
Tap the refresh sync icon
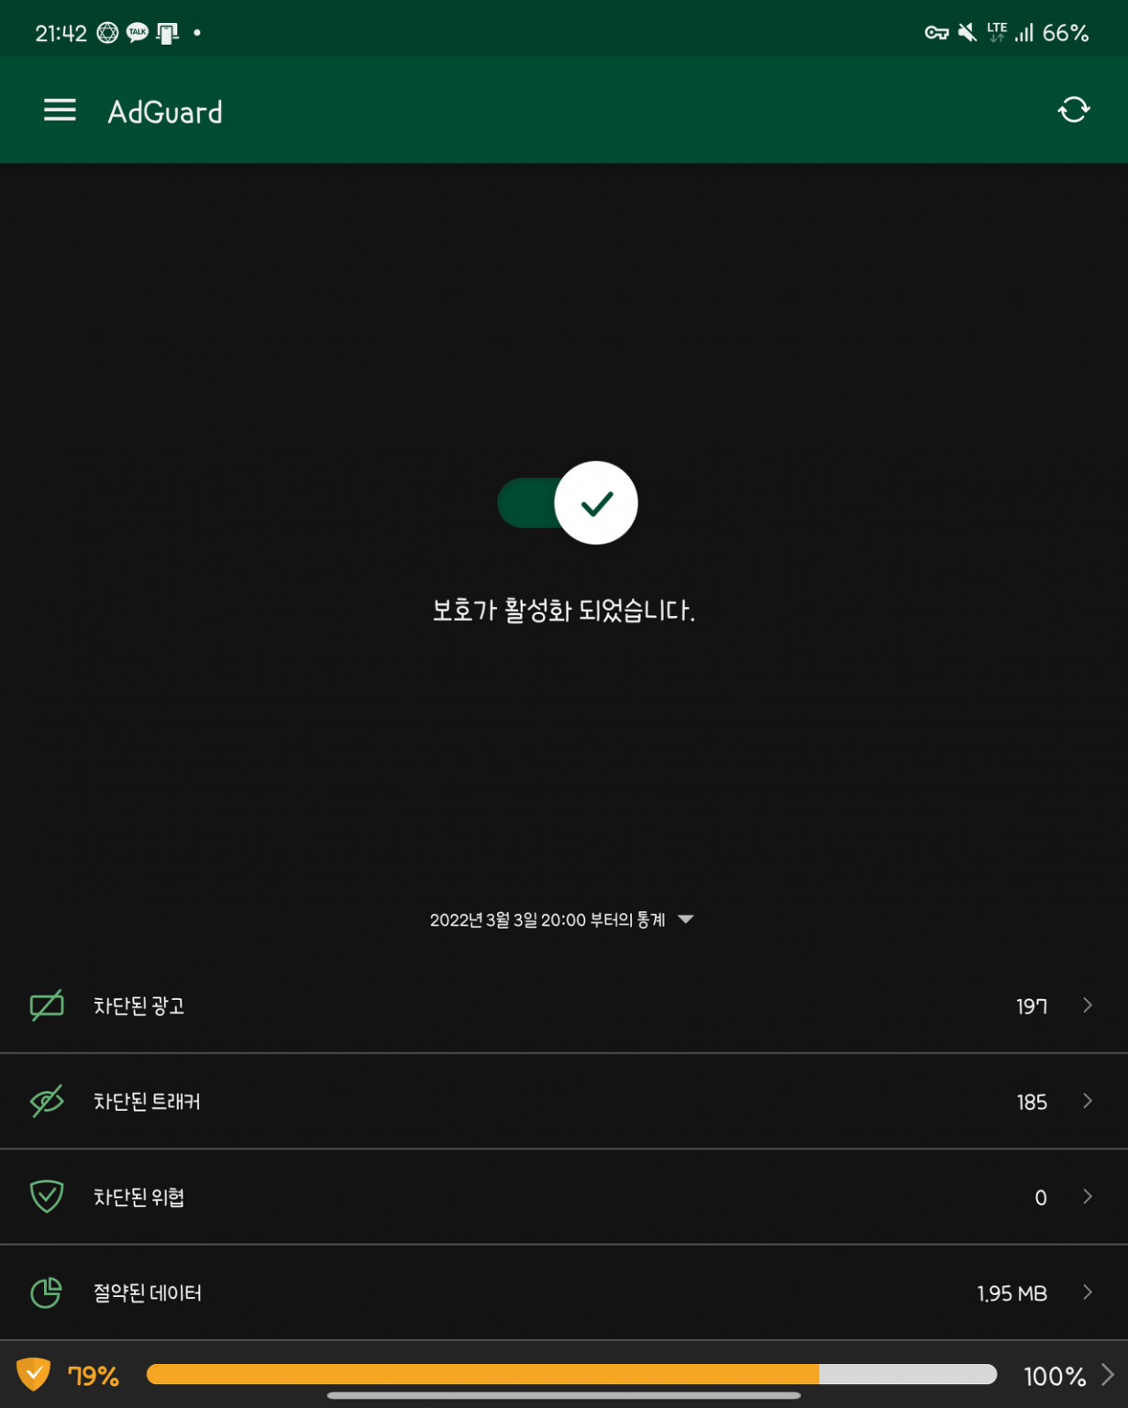click(1073, 110)
